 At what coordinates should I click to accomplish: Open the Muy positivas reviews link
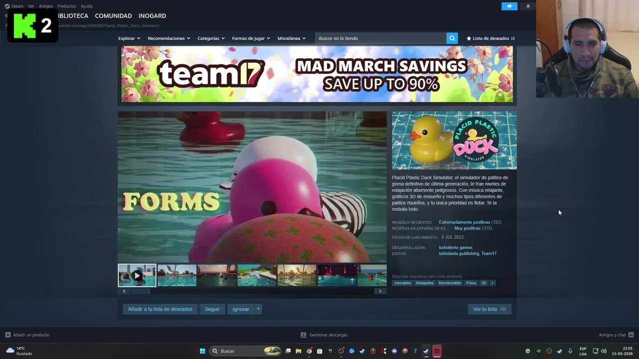pyautogui.click(x=467, y=228)
